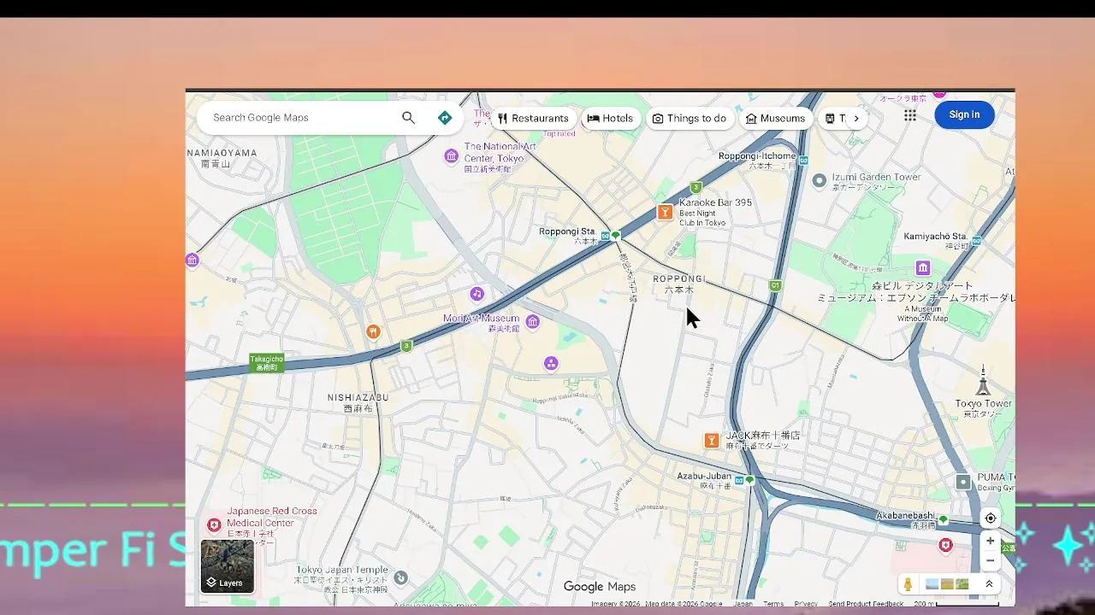The image size is (1095, 615).
Task: Click the Karaoke Bar 395 pin
Action: [x=665, y=213]
